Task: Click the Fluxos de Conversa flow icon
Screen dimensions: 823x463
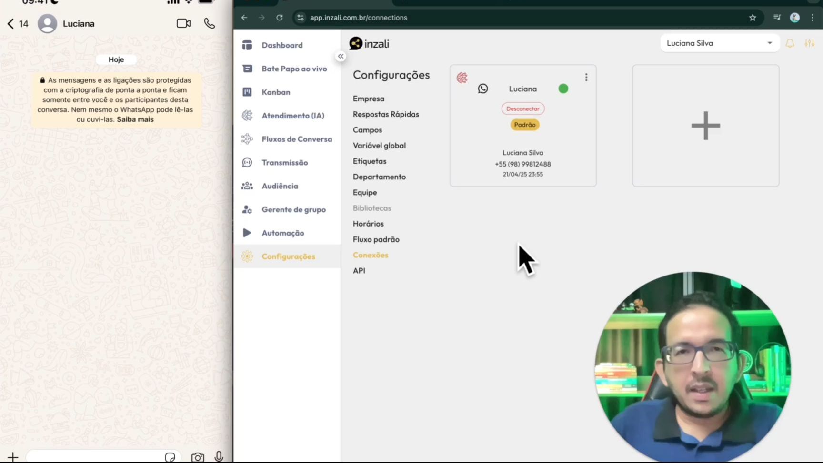Action: (247, 139)
